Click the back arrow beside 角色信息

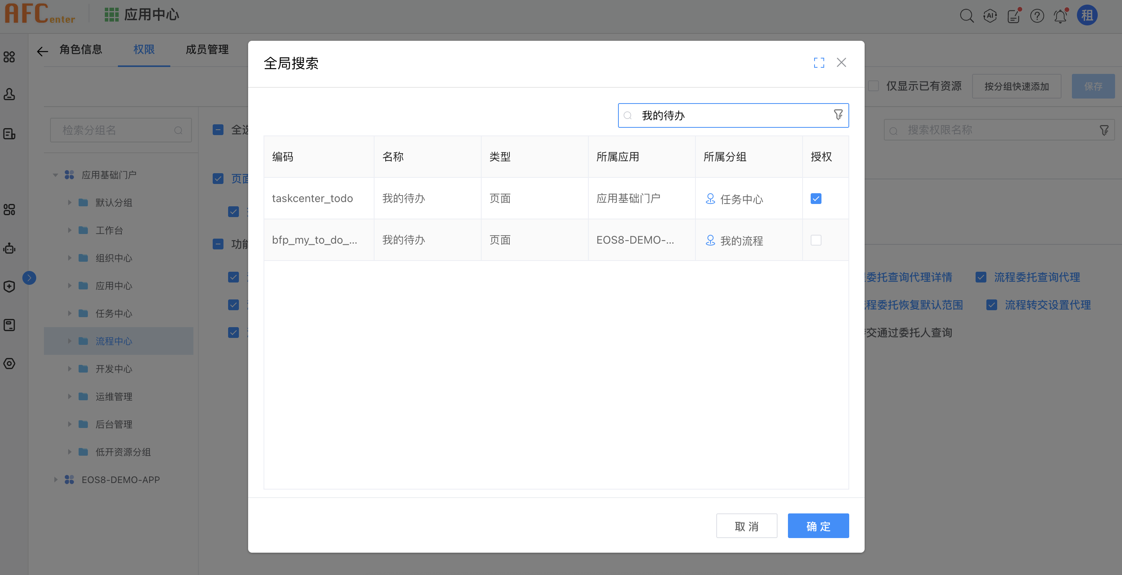pos(42,51)
